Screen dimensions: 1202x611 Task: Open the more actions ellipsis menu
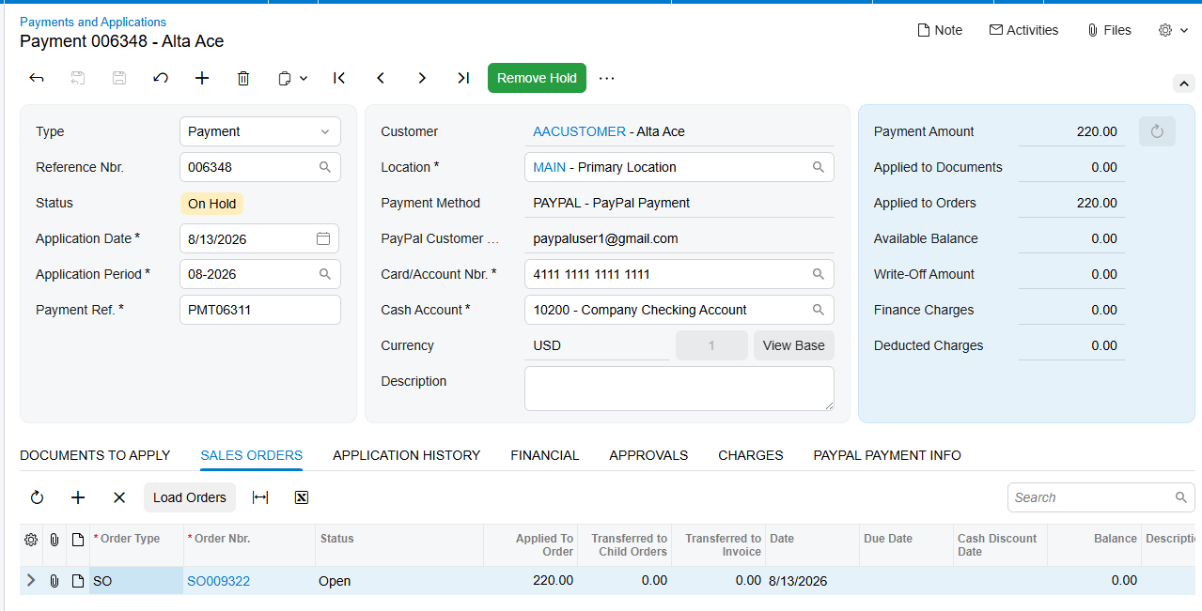607,78
